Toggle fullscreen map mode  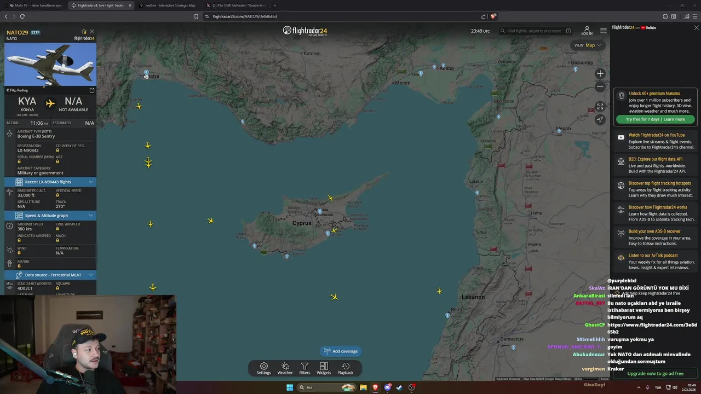(x=600, y=107)
